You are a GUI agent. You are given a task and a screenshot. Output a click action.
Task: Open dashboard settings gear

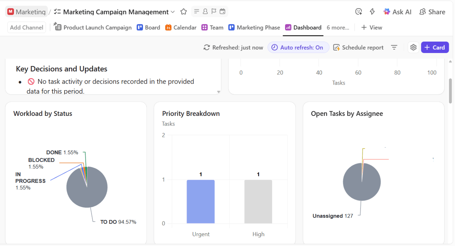[x=413, y=47]
